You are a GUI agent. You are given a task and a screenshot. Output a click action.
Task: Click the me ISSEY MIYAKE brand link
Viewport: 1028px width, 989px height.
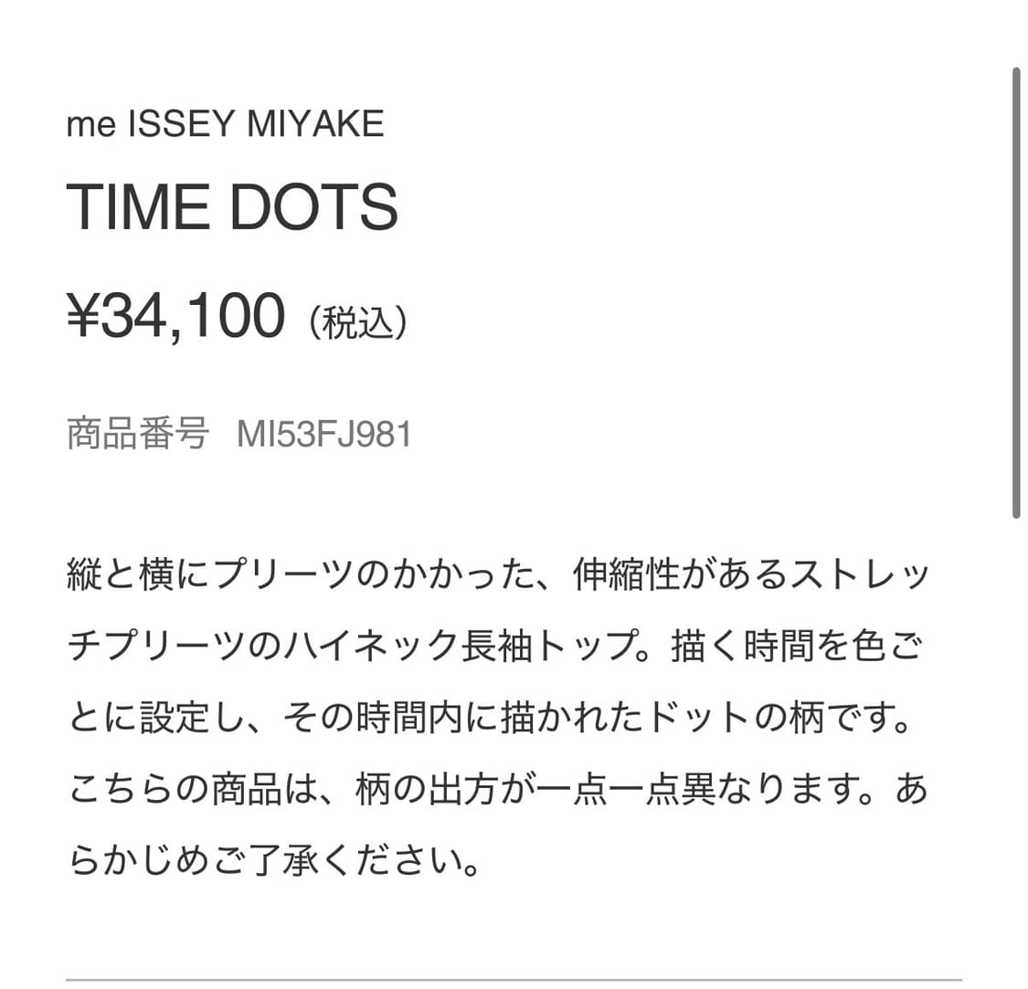pyautogui.click(x=225, y=123)
